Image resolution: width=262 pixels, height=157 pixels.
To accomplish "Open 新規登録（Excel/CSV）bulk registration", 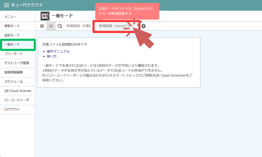I will [116, 26].
